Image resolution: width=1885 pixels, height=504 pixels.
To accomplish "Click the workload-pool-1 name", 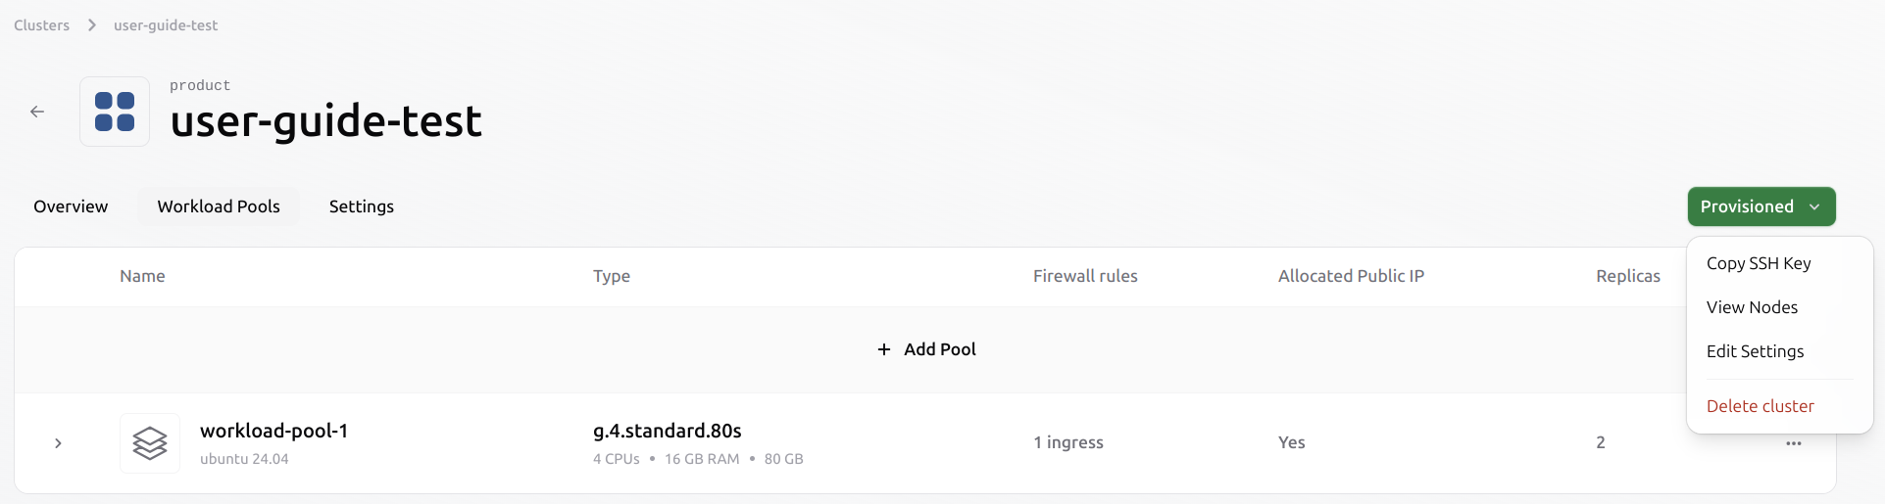I will [273, 431].
